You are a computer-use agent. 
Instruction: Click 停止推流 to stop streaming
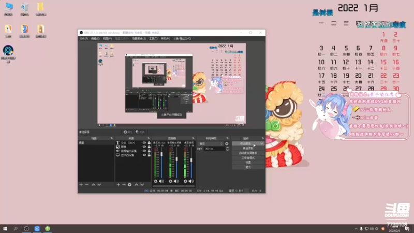(245, 143)
